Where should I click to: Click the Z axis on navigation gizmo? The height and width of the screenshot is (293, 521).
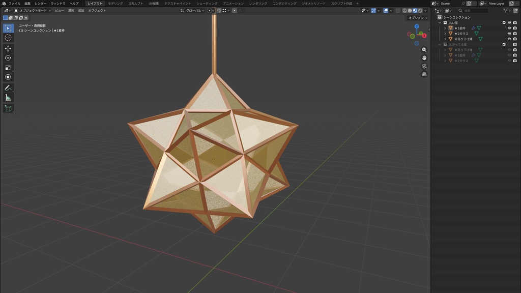click(x=417, y=26)
